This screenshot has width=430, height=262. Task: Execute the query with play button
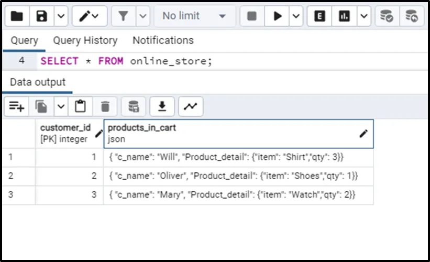(277, 16)
